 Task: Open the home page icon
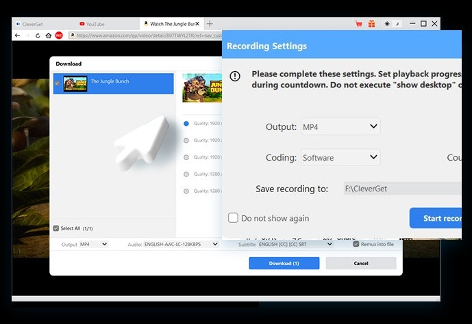click(x=49, y=36)
